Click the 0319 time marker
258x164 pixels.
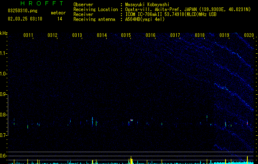[x=224, y=35]
